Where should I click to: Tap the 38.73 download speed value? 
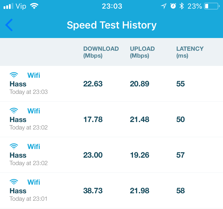click(x=93, y=191)
